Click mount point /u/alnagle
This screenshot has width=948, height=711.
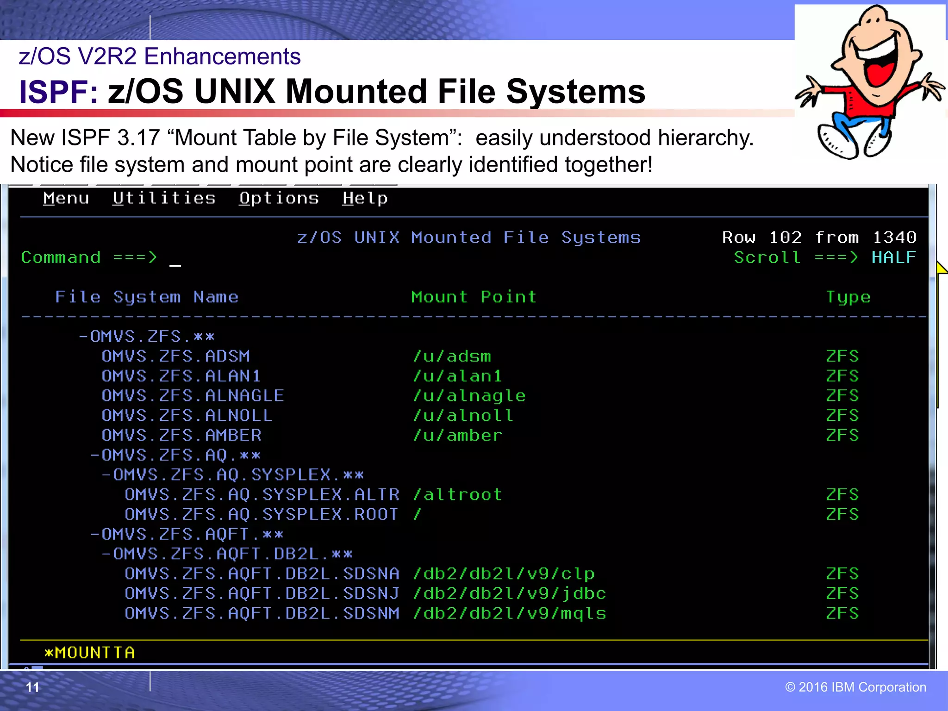tap(469, 396)
